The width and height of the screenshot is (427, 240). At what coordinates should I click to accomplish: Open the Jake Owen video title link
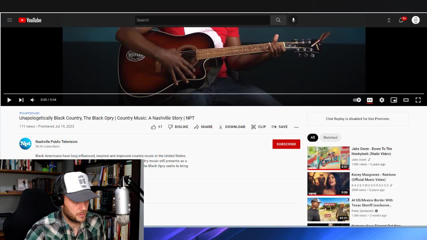(x=372, y=151)
